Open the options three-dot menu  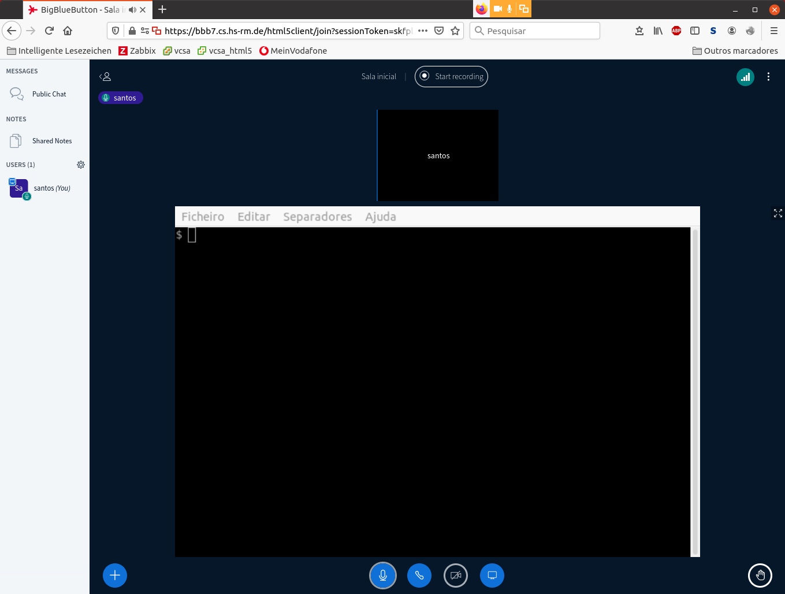(x=769, y=76)
